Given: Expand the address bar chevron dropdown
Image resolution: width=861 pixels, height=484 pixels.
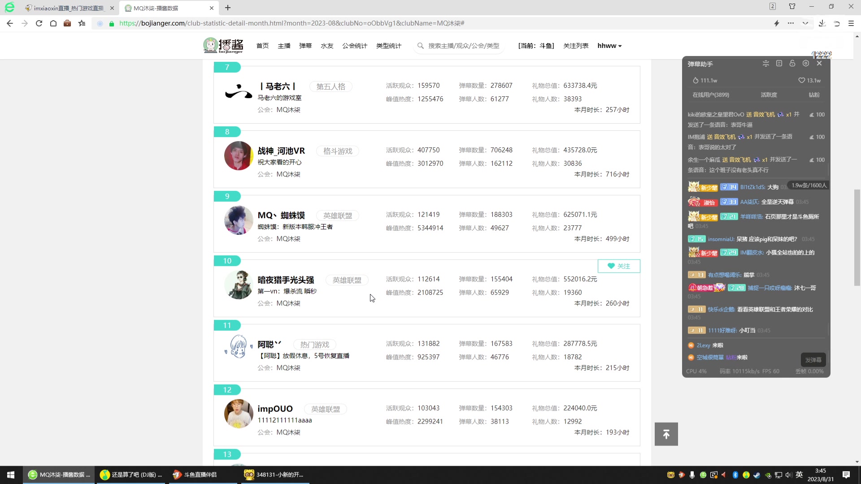Looking at the screenshot, I should pos(805,23).
